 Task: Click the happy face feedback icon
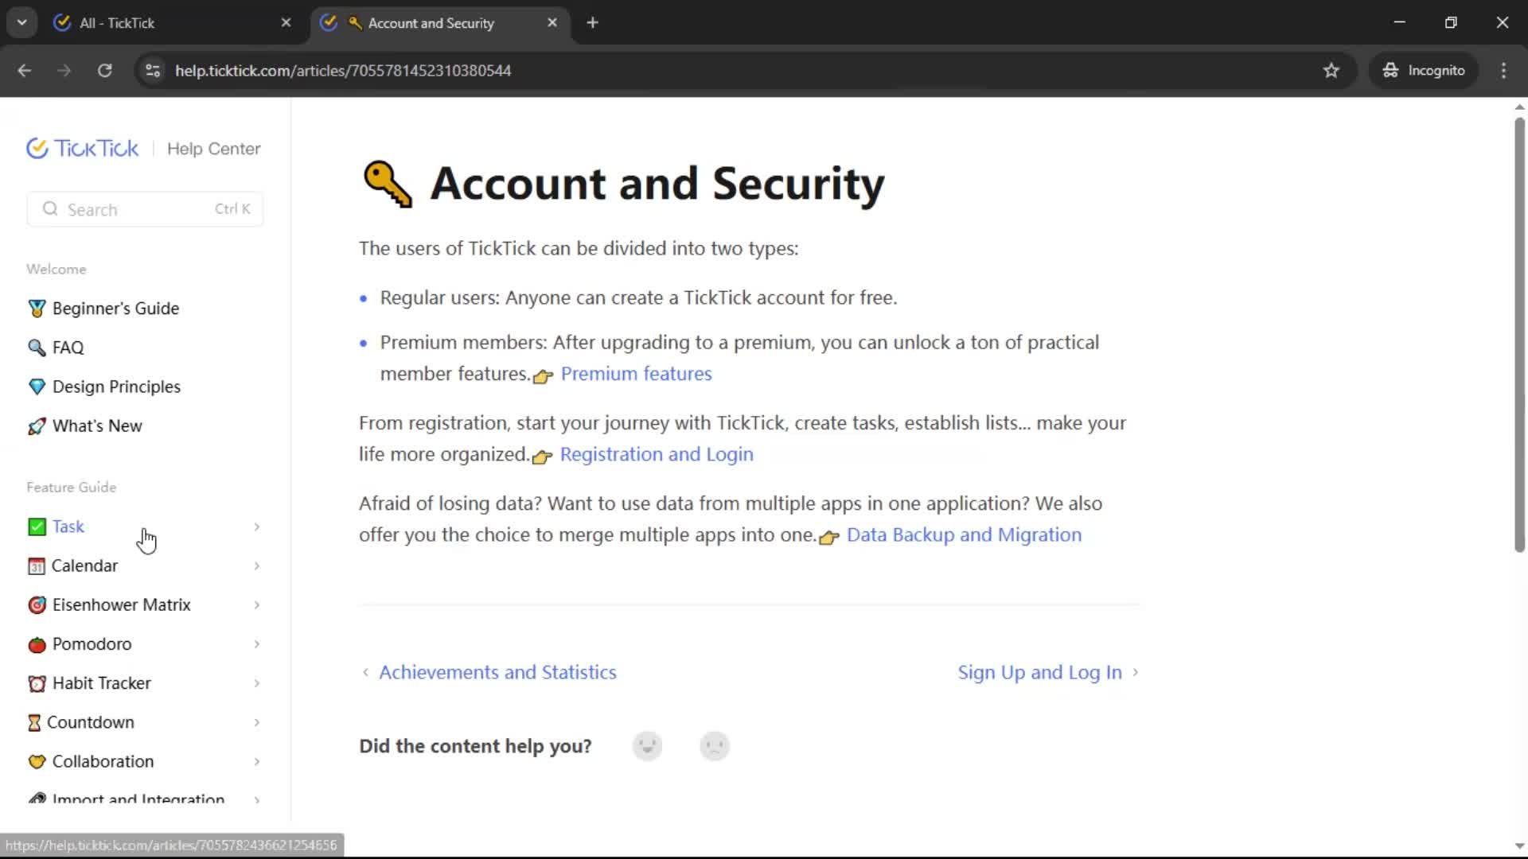coord(647,746)
